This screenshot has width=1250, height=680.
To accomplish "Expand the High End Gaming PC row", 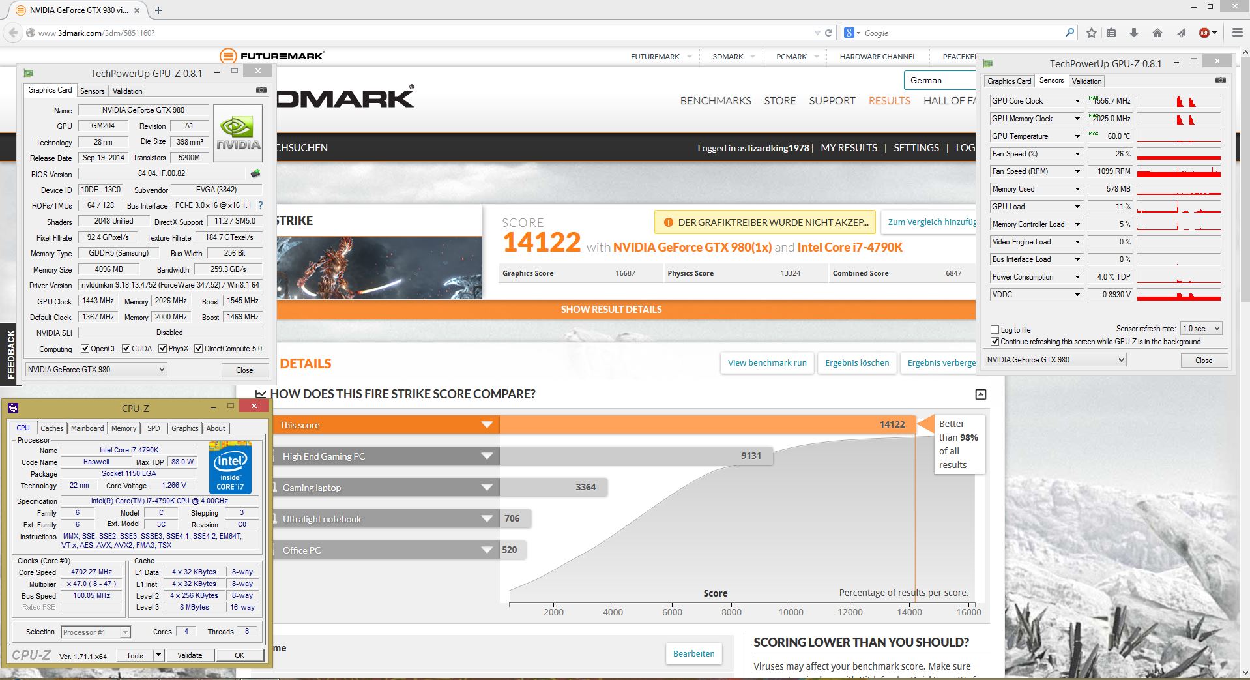I will point(487,456).
